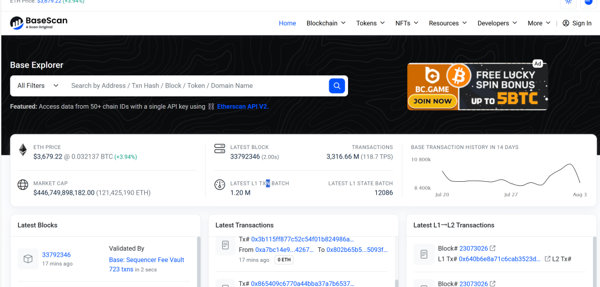This screenshot has height=287, width=600.
Task: Open Base: Sequencer Fee Vault validator link
Action: pyautogui.click(x=146, y=260)
